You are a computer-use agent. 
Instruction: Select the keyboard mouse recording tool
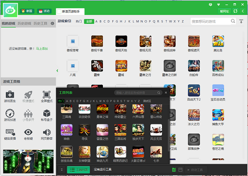(10, 134)
